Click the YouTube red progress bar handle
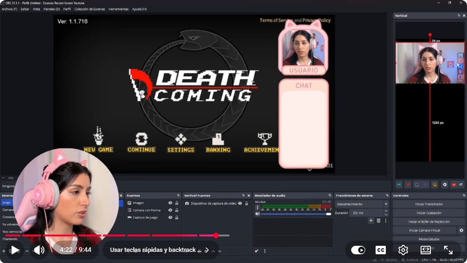The height and width of the screenshot is (263, 467). point(216,236)
